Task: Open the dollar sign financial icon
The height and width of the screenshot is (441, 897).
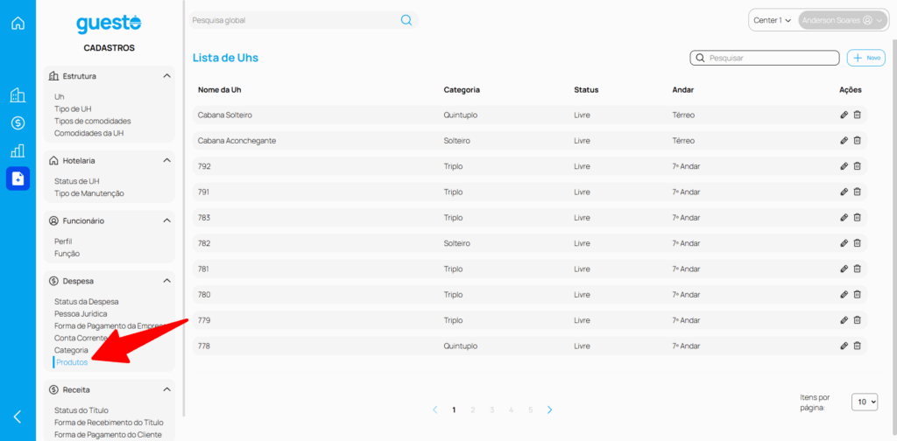Action: (x=18, y=123)
